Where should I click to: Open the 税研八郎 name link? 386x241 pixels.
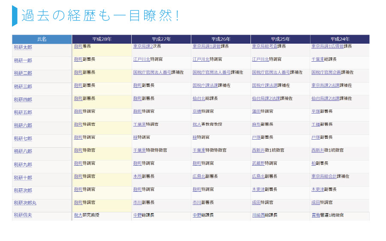23,151
